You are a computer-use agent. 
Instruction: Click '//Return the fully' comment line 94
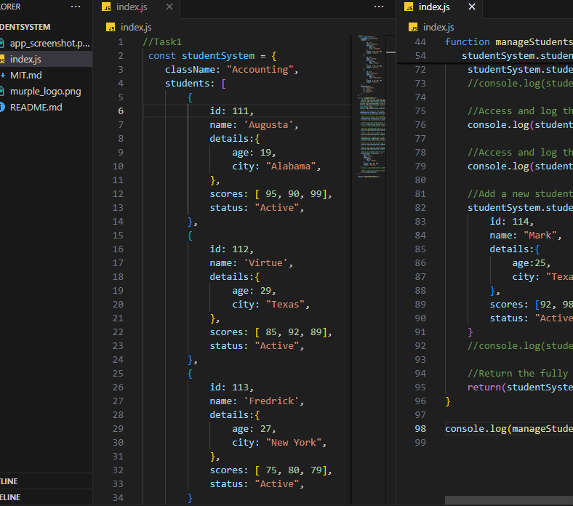(518, 374)
